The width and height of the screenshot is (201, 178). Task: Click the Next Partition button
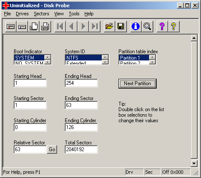pyautogui.click(x=138, y=83)
